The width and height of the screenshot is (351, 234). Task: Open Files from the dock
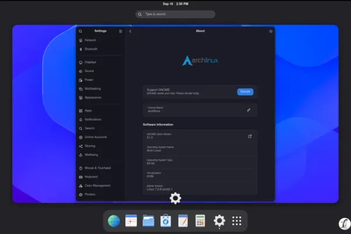point(148,221)
